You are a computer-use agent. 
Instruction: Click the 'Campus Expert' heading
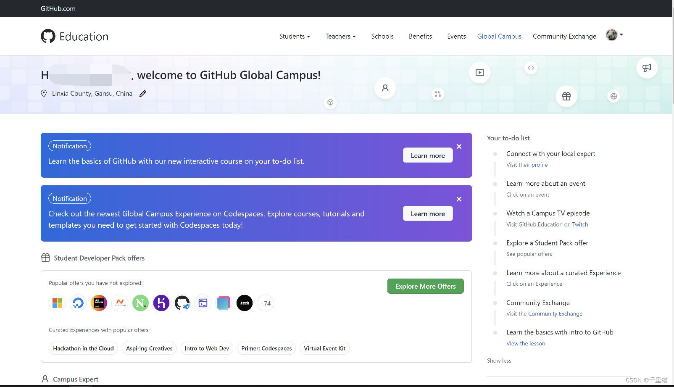[x=76, y=379]
